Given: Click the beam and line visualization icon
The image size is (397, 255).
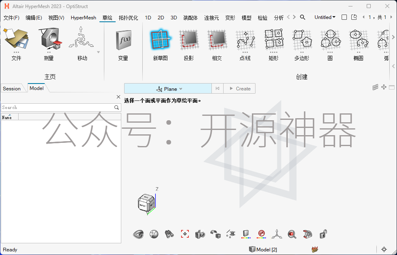Looking at the screenshot, I should click(x=231, y=234).
